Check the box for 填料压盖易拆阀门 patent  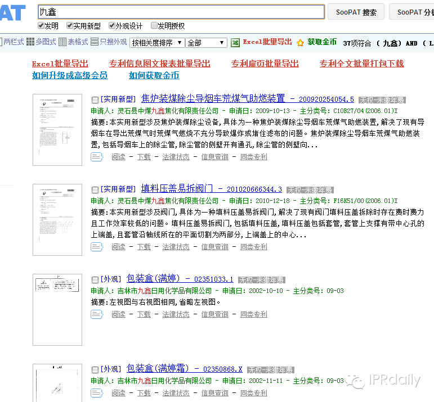pos(95,189)
